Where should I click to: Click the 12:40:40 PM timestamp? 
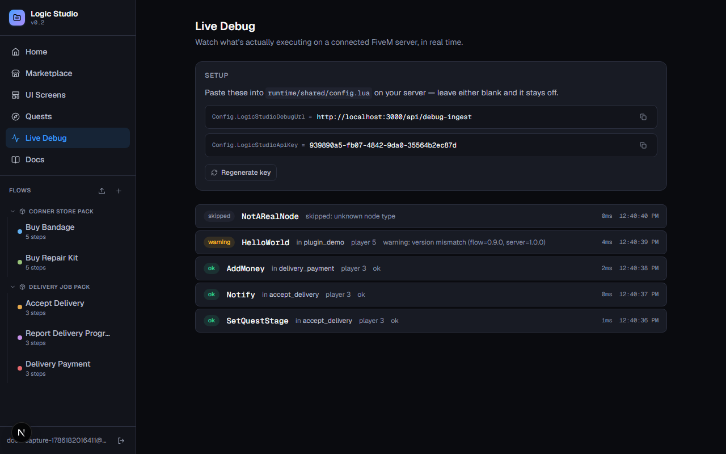[639, 216]
